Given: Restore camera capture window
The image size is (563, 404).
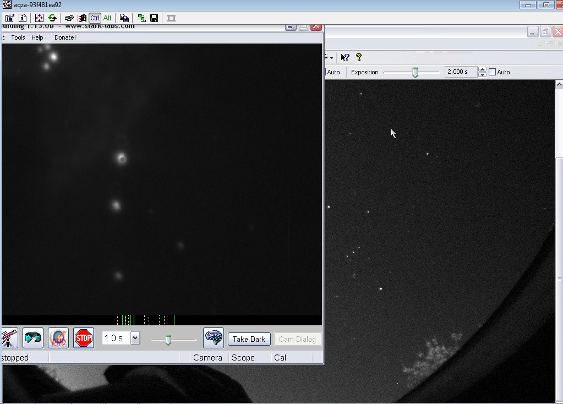Looking at the screenshot, I should [545, 31].
